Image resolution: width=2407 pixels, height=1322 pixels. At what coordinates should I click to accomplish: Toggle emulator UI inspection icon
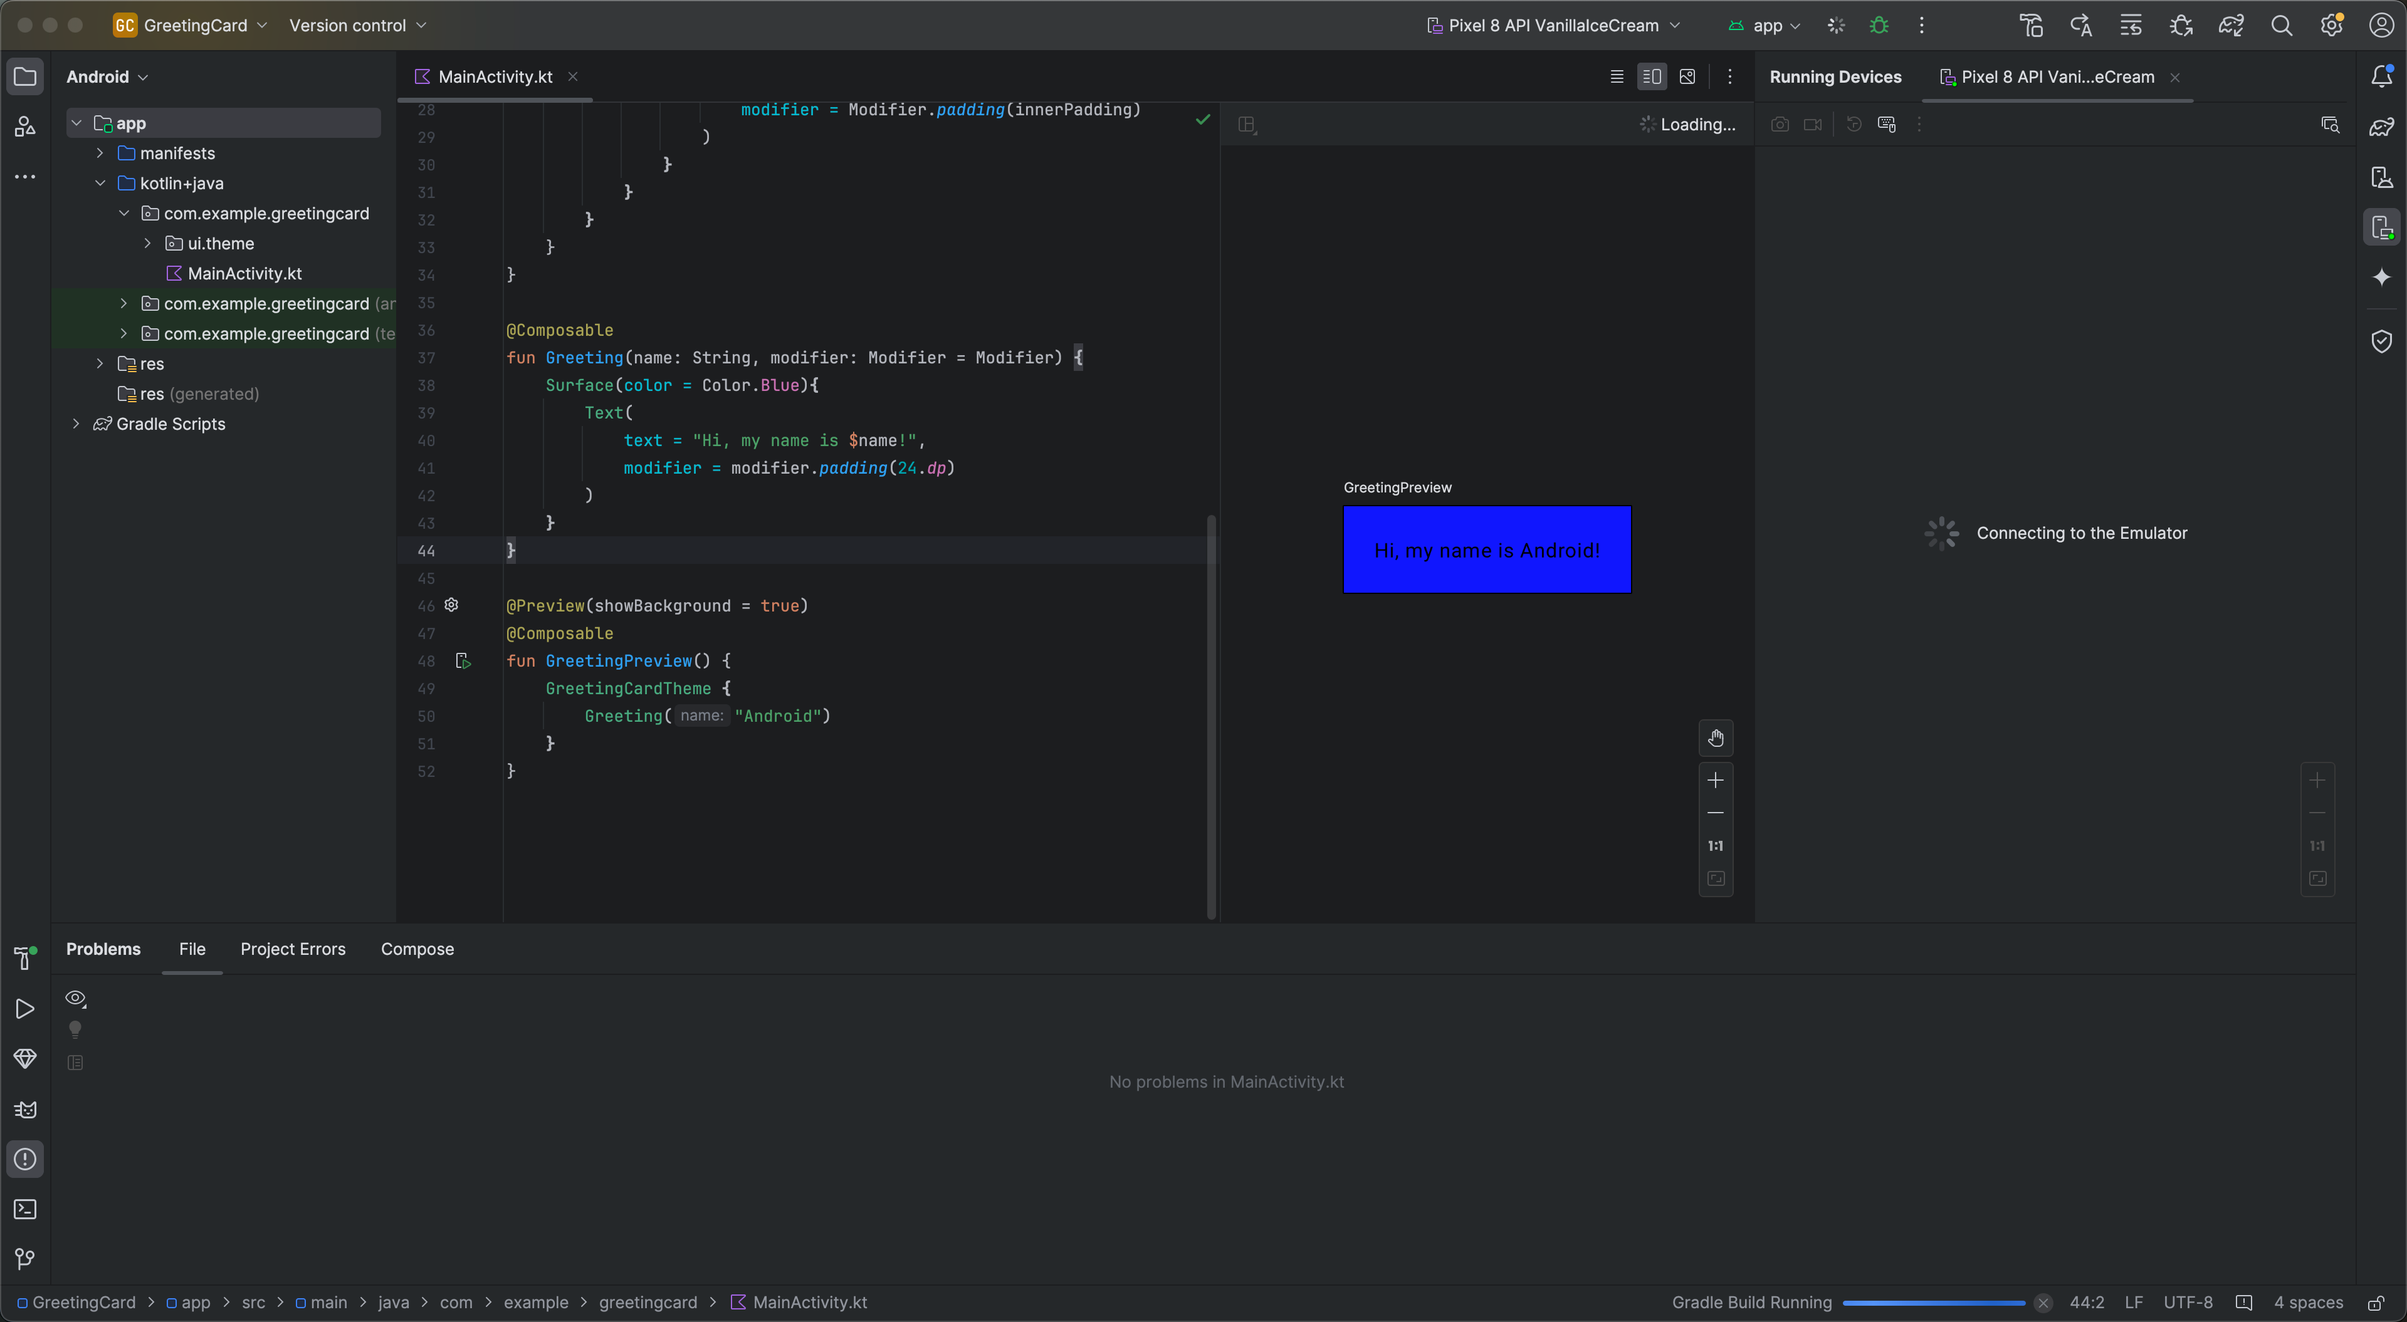click(2331, 124)
